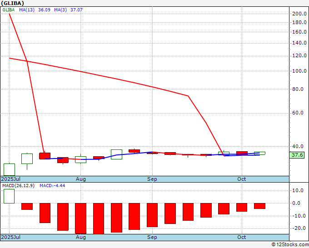Click Aug on the MACD panel axis
Viewport: 309px width, 248px height.
[x=81, y=237]
